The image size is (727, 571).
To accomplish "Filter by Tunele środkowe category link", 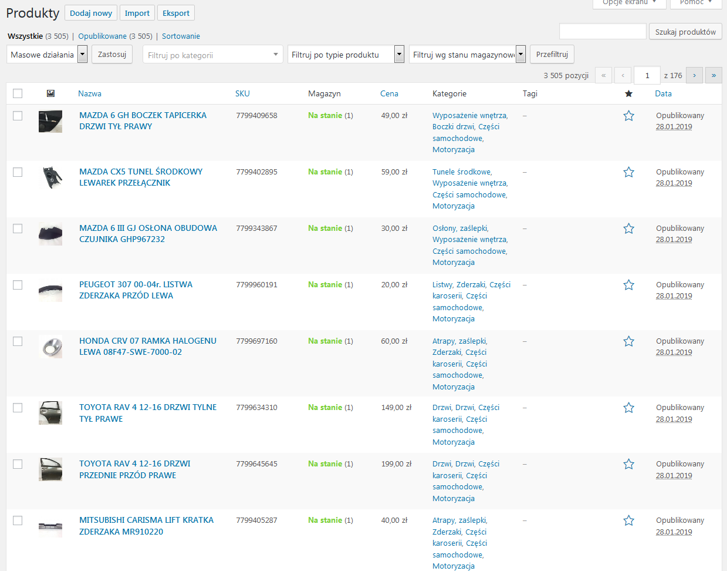I will point(461,172).
